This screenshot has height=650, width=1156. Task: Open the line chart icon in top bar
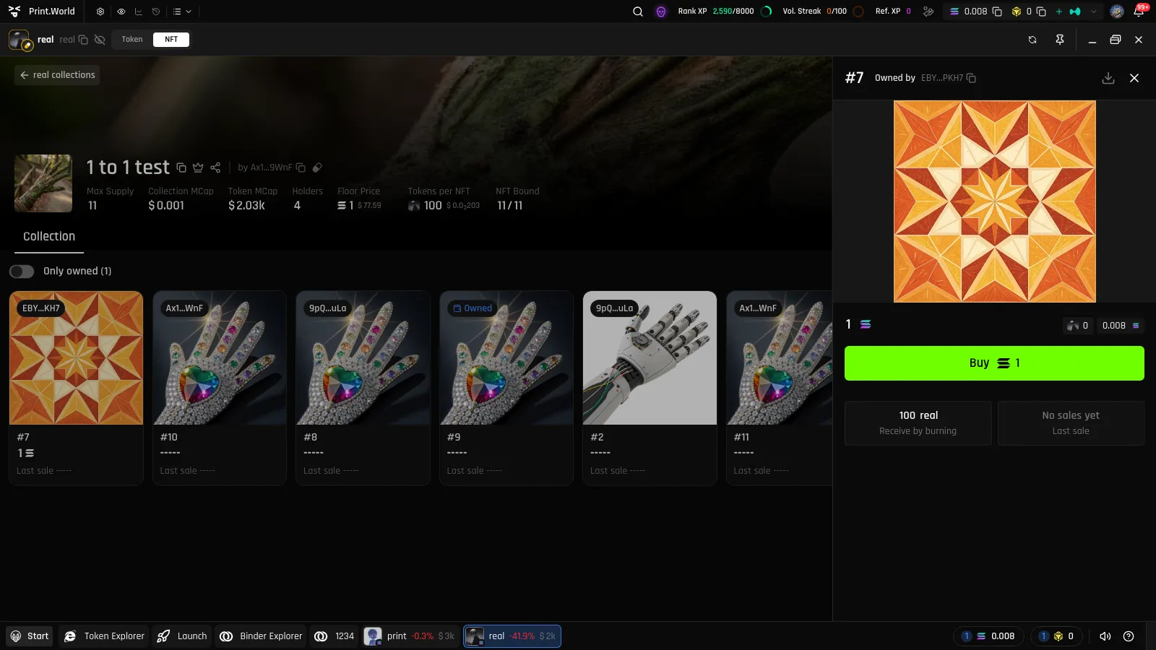138,12
